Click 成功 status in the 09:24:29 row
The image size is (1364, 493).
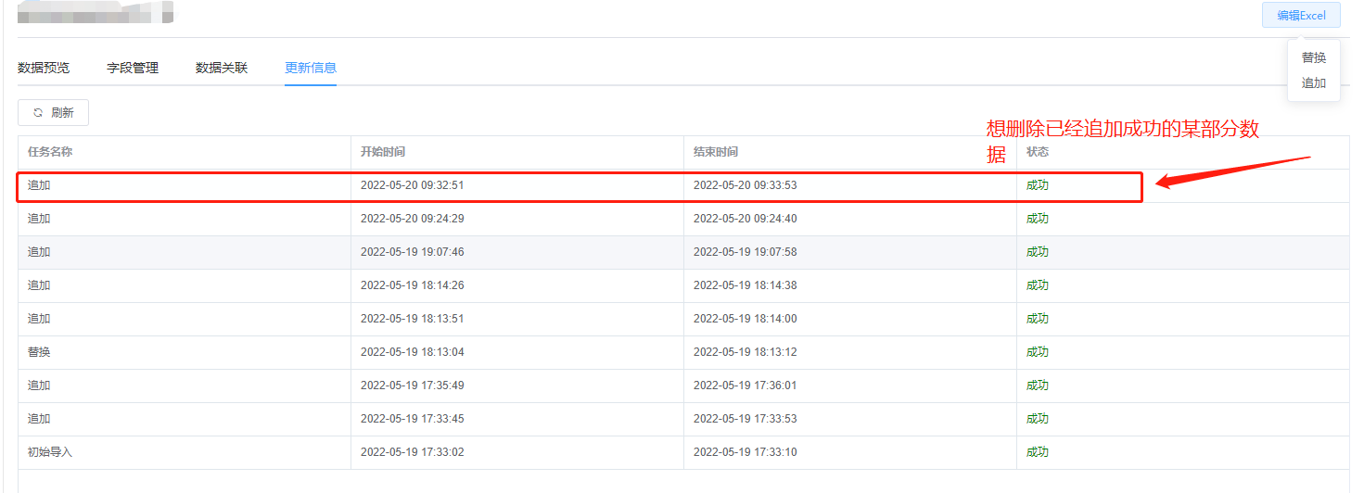pyautogui.click(x=1038, y=219)
